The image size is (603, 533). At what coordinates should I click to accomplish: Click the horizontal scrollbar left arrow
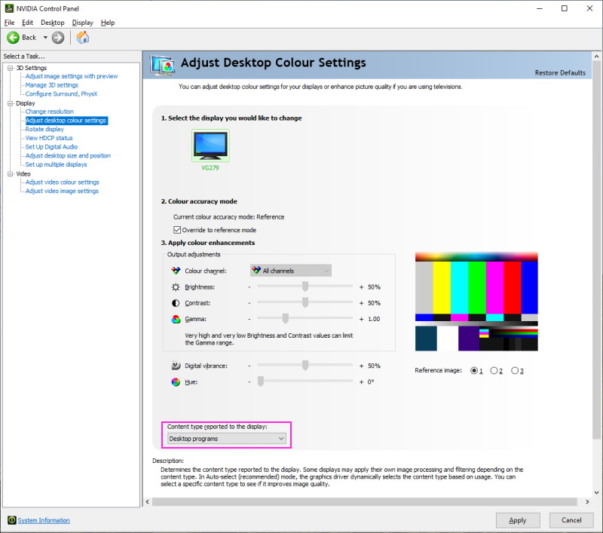point(147,502)
